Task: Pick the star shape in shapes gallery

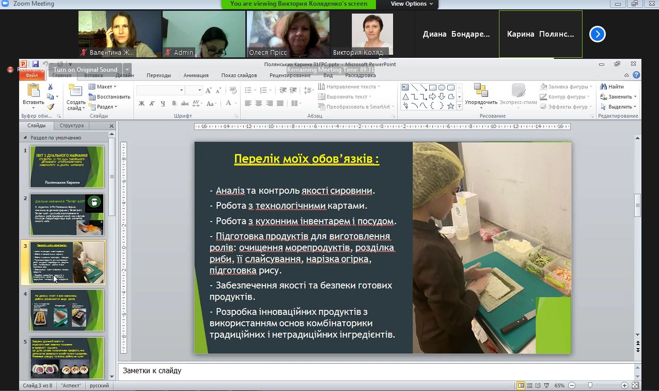Action: 451,106
